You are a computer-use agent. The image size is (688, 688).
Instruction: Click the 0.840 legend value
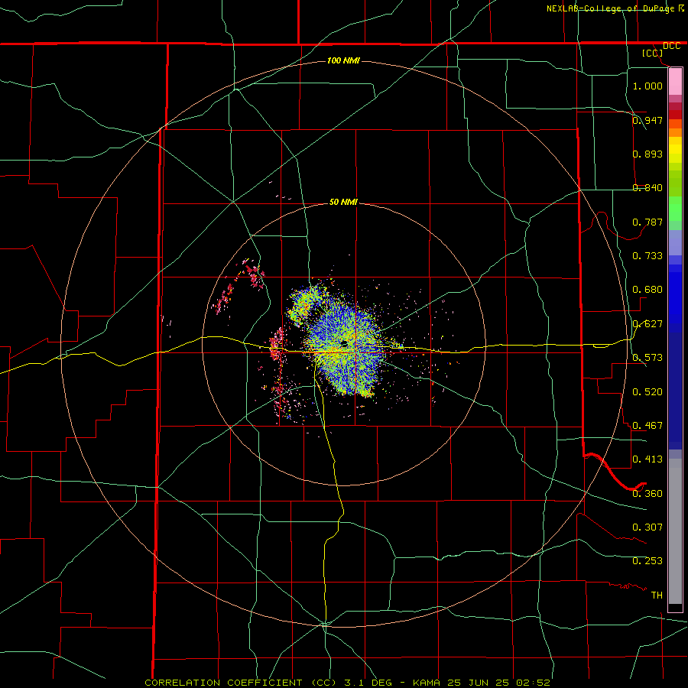[647, 187]
